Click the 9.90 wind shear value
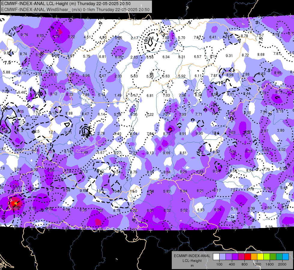This screenshot has height=270, width=294. click(x=199, y=133)
